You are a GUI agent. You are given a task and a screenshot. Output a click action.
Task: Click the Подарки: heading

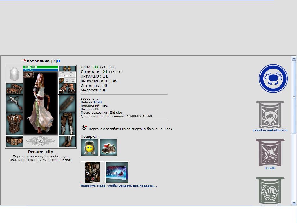point(90,136)
